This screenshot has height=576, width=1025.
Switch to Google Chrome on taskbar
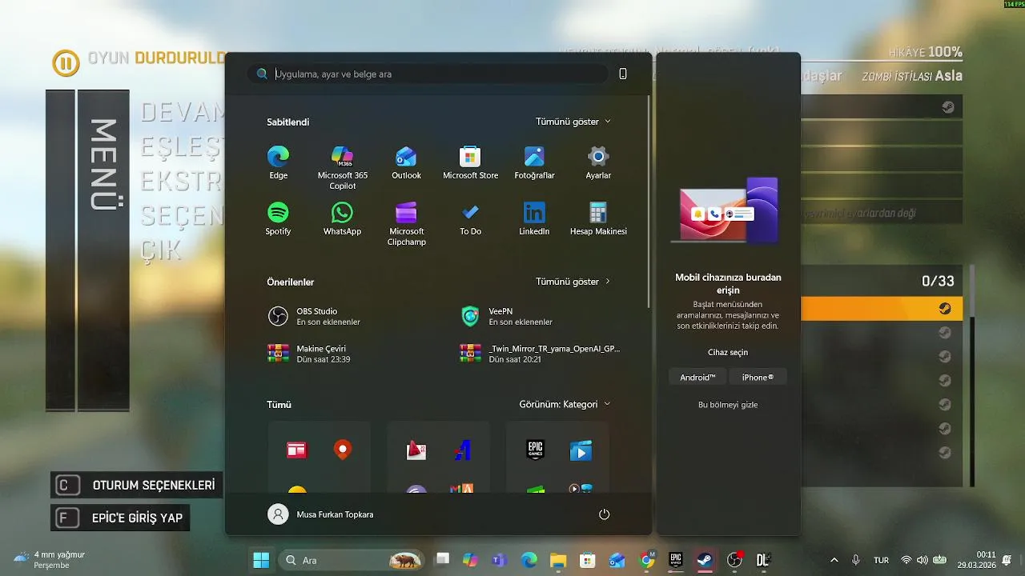647,560
